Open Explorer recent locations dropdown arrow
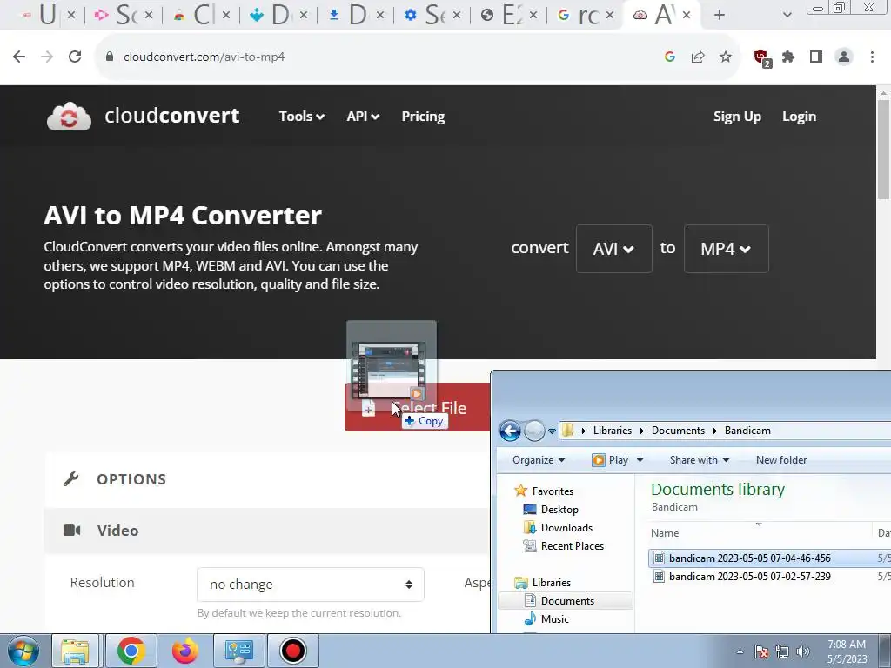Viewport: 891px width, 668px height. pyautogui.click(x=552, y=431)
